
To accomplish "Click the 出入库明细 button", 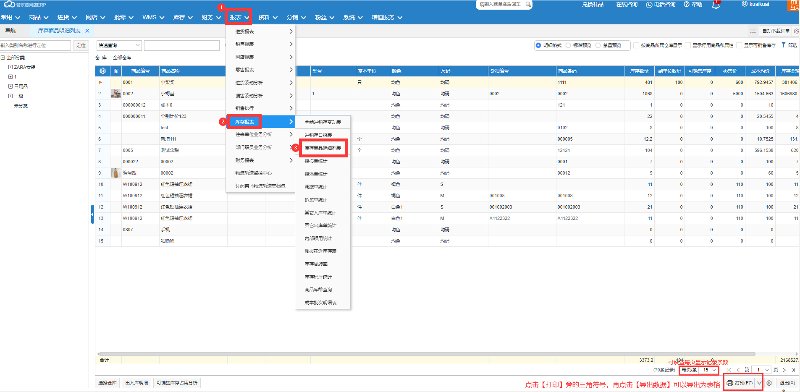I will [136, 383].
